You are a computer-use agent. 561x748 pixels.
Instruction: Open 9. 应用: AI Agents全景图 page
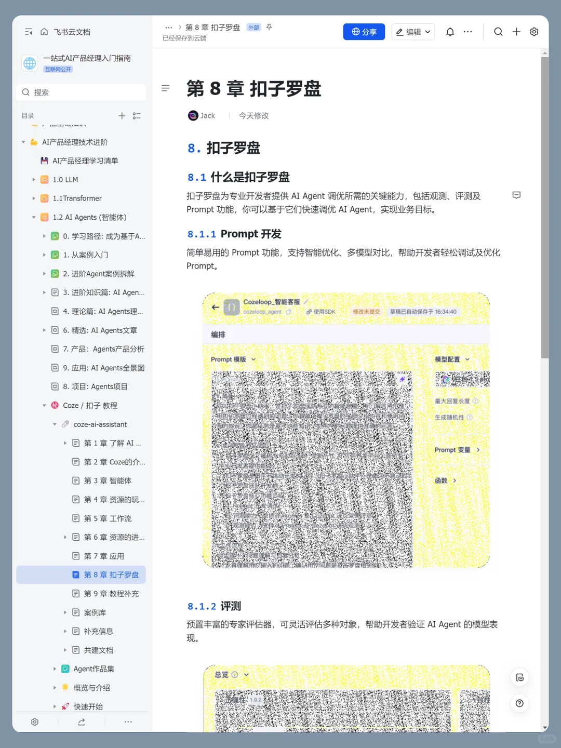[82, 368]
